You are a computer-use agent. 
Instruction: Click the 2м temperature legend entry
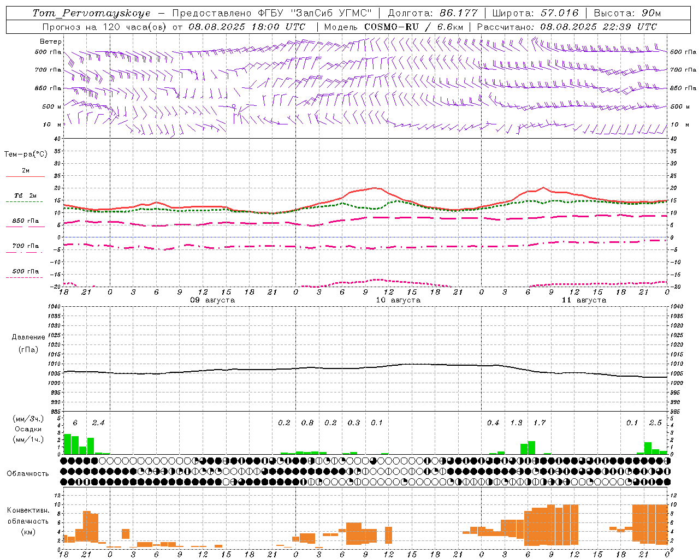point(26,171)
